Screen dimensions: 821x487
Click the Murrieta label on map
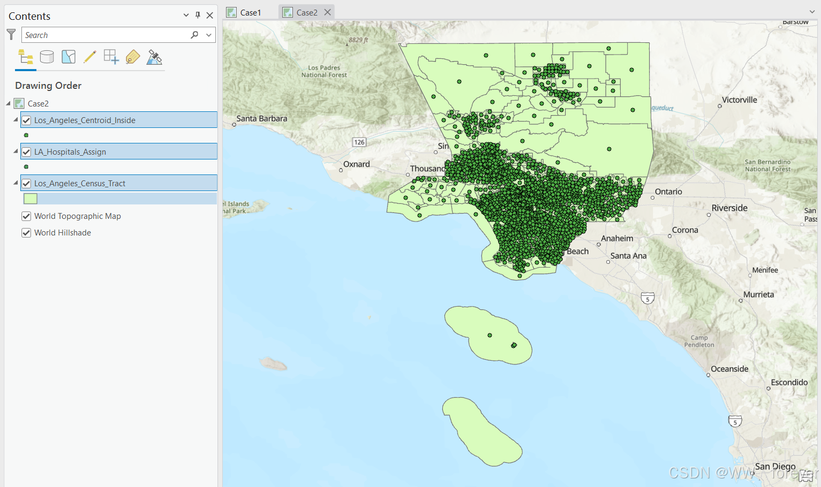[758, 295]
